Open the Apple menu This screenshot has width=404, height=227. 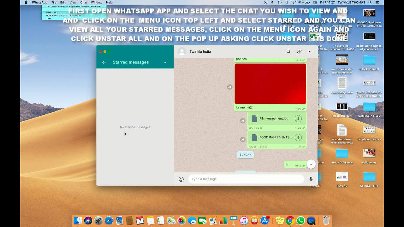(26, 2)
